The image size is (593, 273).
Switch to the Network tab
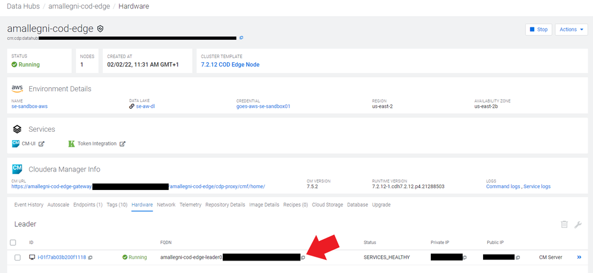click(166, 205)
